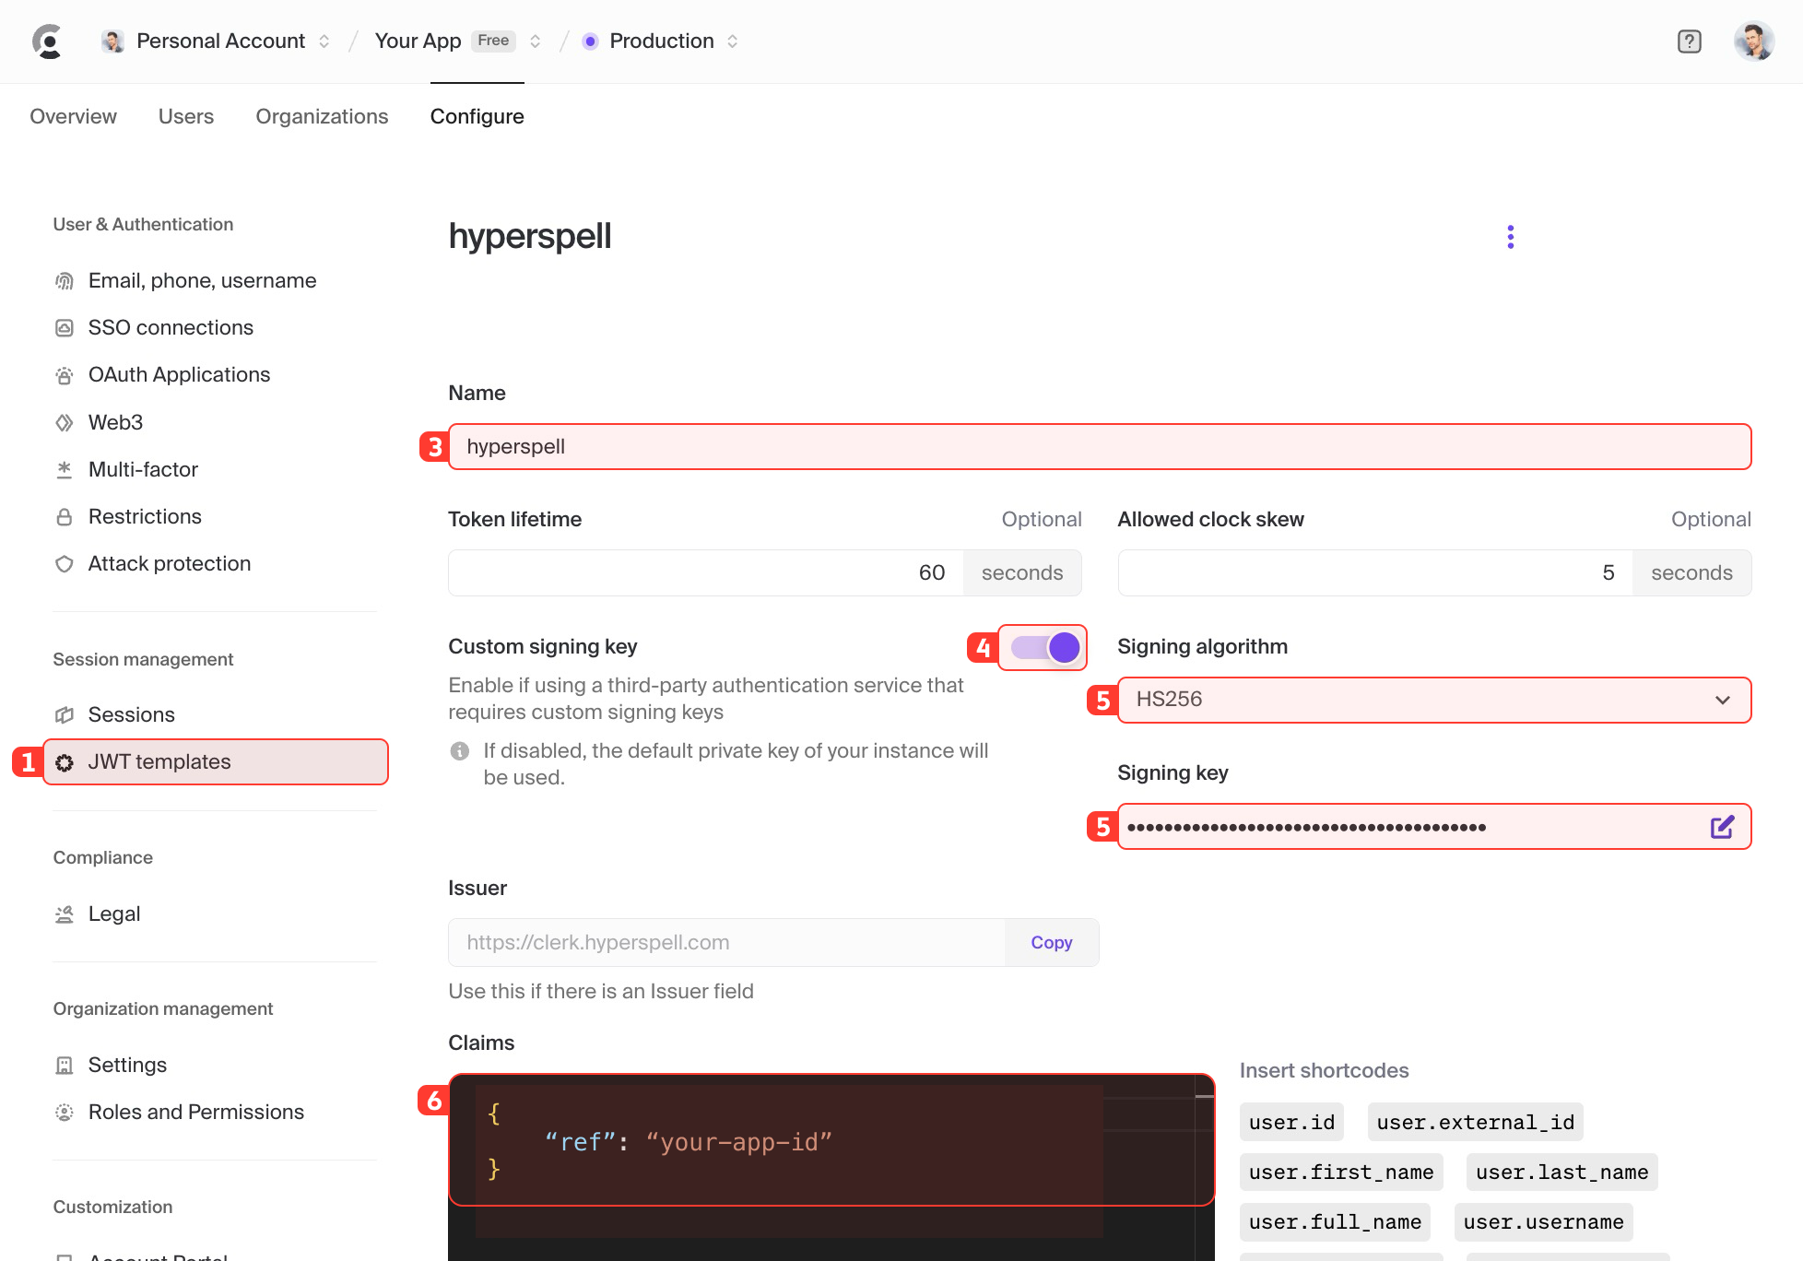Switch to the Users tab
The image size is (1803, 1261).
(185, 116)
